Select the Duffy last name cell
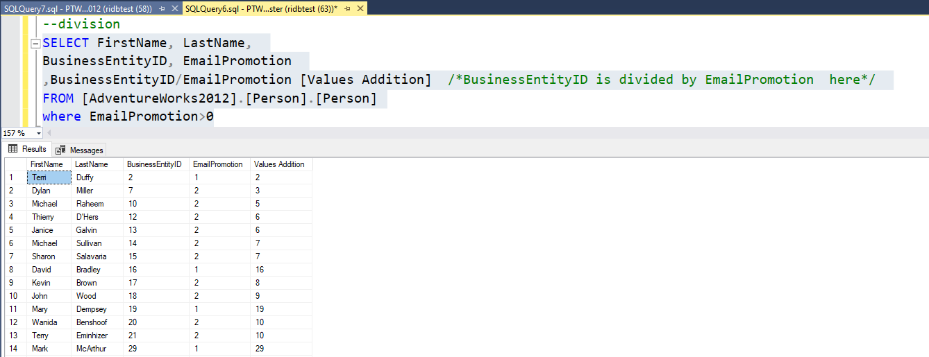The height and width of the screenshot is (357, 929). [x=97, y=177]
